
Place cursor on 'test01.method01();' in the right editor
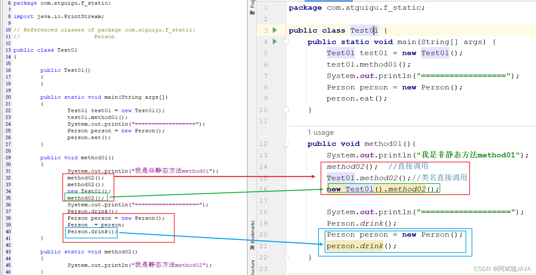[x=369, y=65]
